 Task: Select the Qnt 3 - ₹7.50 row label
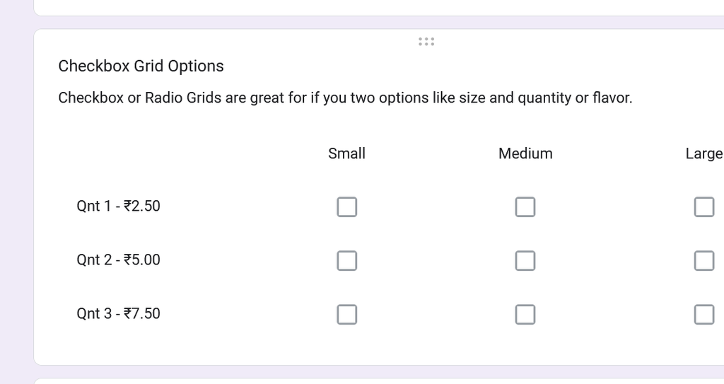[118, 314]
